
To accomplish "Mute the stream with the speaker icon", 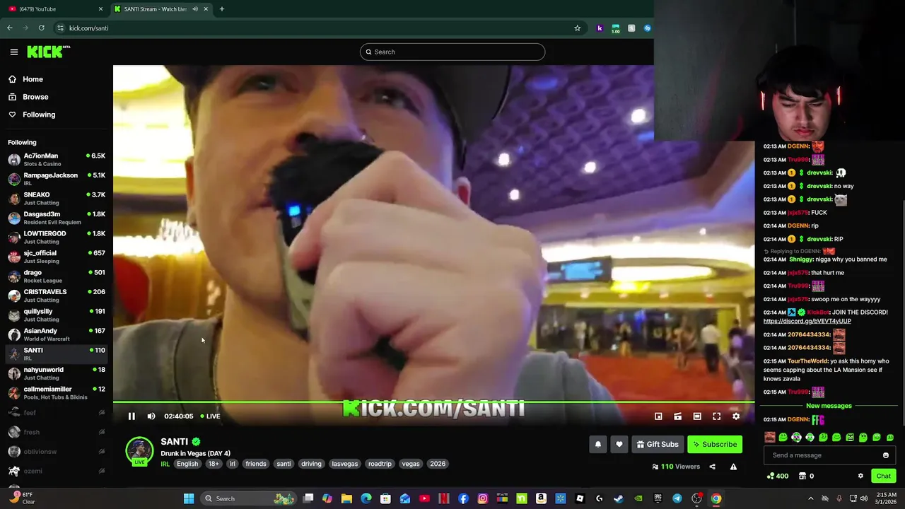I will tap(151, 416).
